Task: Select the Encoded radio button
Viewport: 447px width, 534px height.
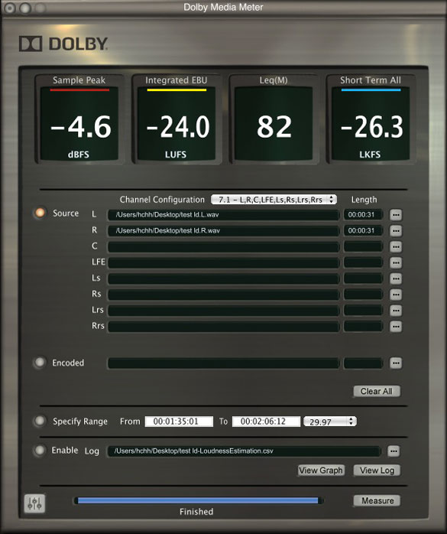Action: (x=40, y=363)
